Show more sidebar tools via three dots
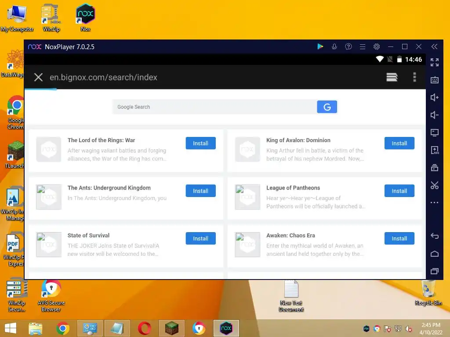 pos(435,203)
